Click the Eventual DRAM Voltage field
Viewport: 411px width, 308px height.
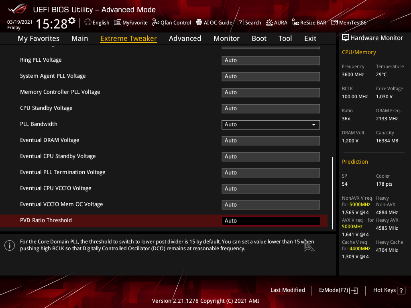[271, 141]
